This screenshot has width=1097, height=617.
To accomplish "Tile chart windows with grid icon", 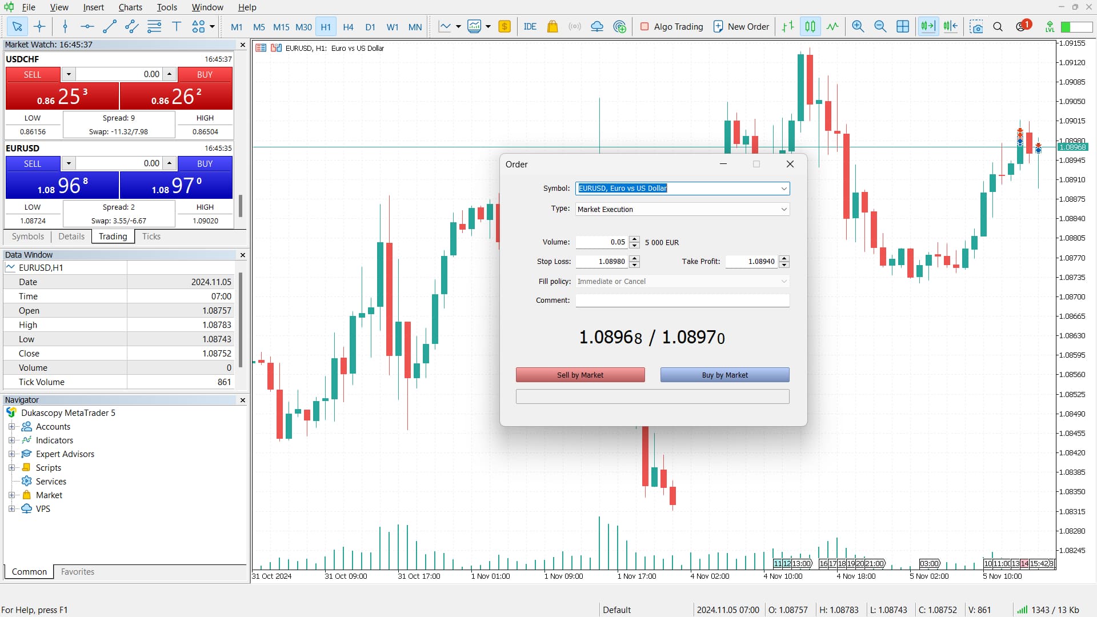I will (x=903, y=26).
